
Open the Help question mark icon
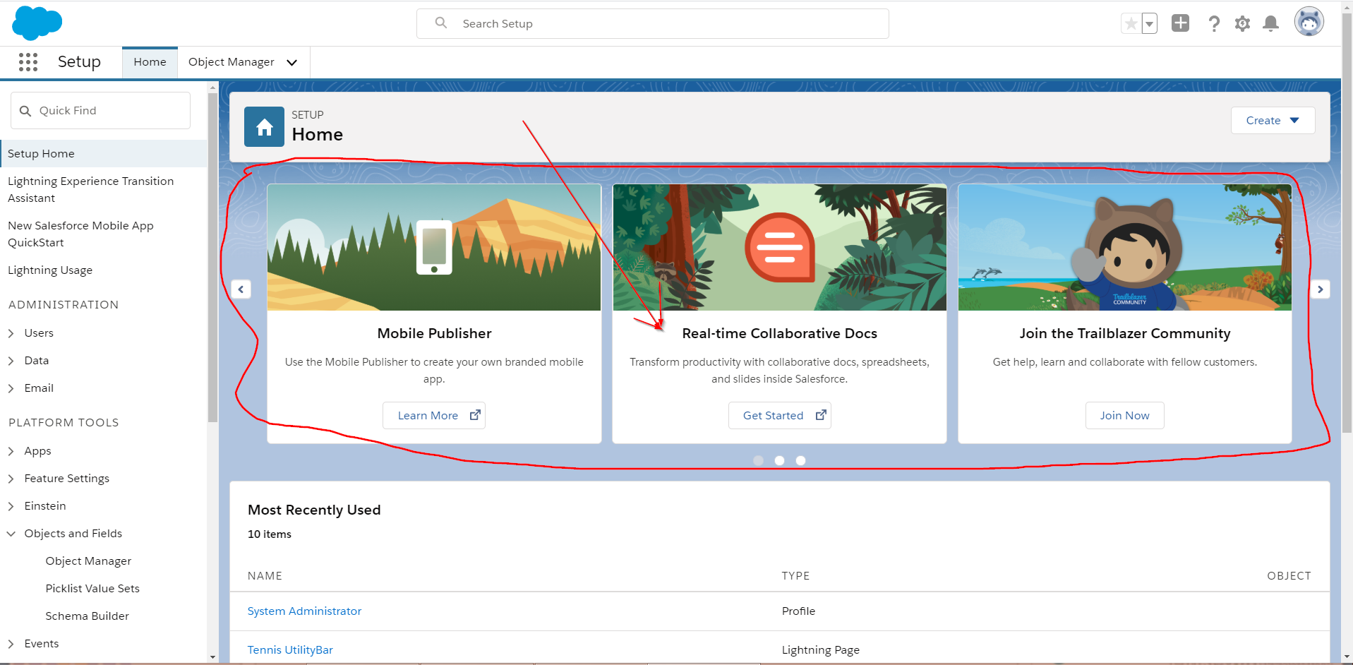click(1213, 24)
